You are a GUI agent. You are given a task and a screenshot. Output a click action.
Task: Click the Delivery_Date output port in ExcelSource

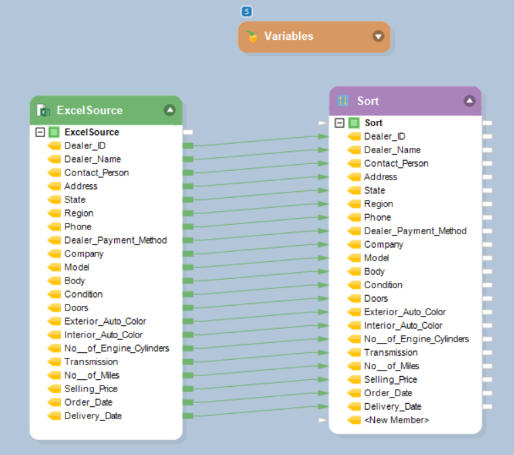[188, 416]
